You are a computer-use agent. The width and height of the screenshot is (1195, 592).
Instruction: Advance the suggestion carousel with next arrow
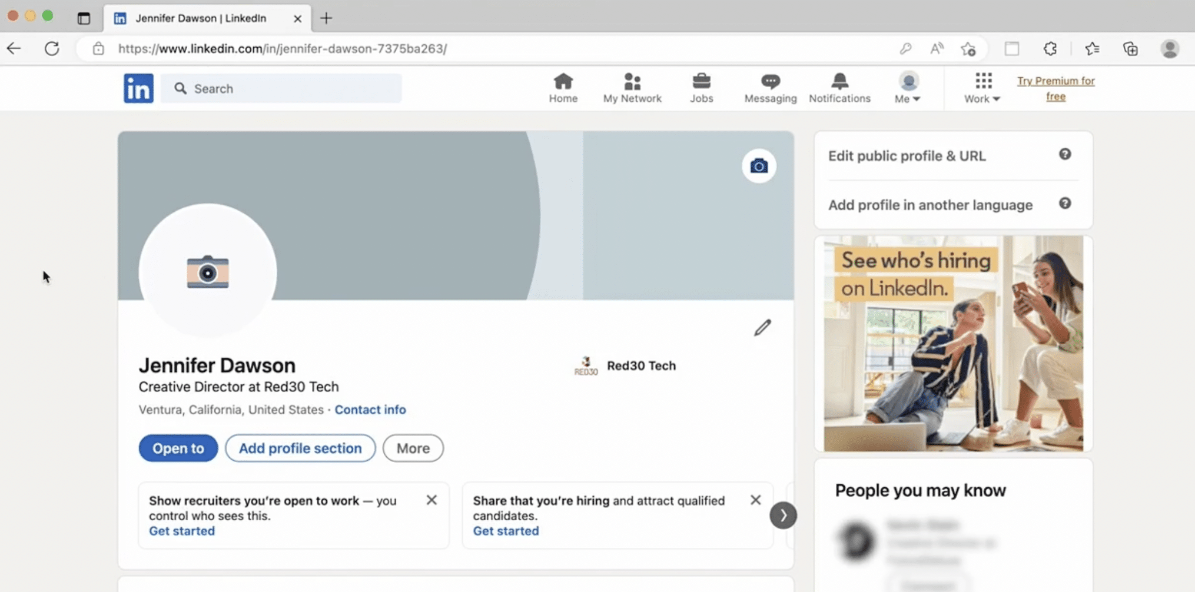(x=783, y=515)
